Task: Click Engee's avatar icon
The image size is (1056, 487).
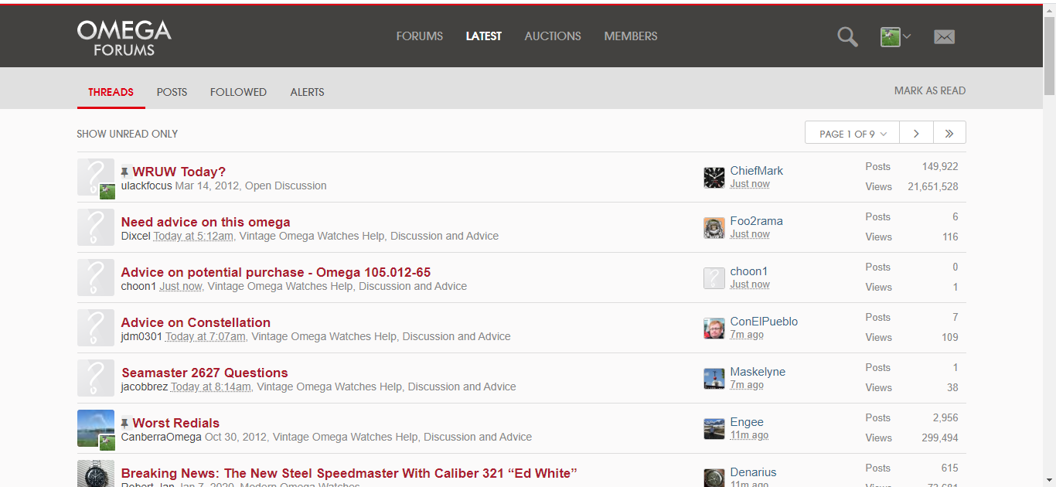Action: tap(714, 429)
